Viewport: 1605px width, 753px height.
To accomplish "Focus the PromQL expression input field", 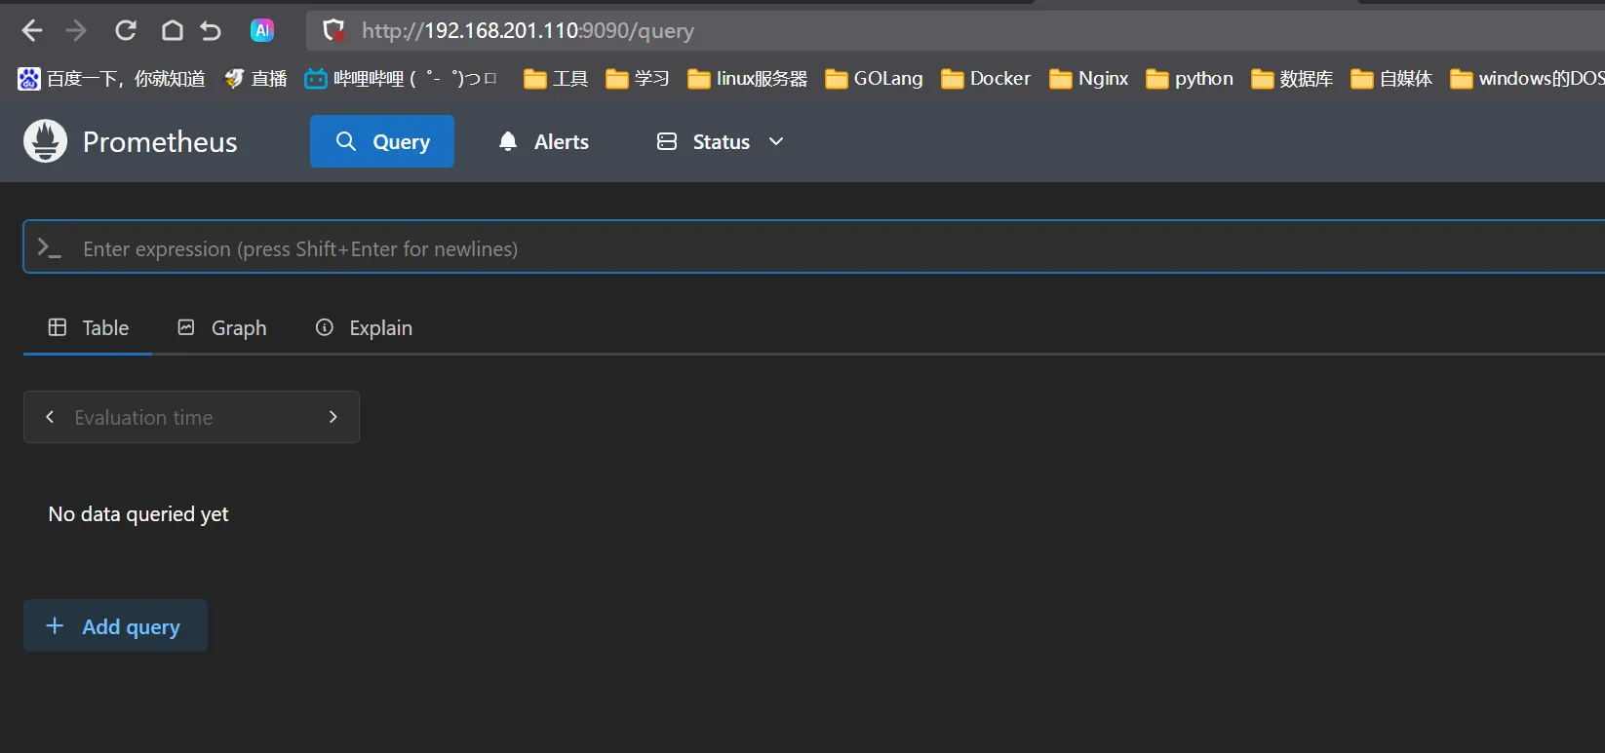I will point(780,248).
